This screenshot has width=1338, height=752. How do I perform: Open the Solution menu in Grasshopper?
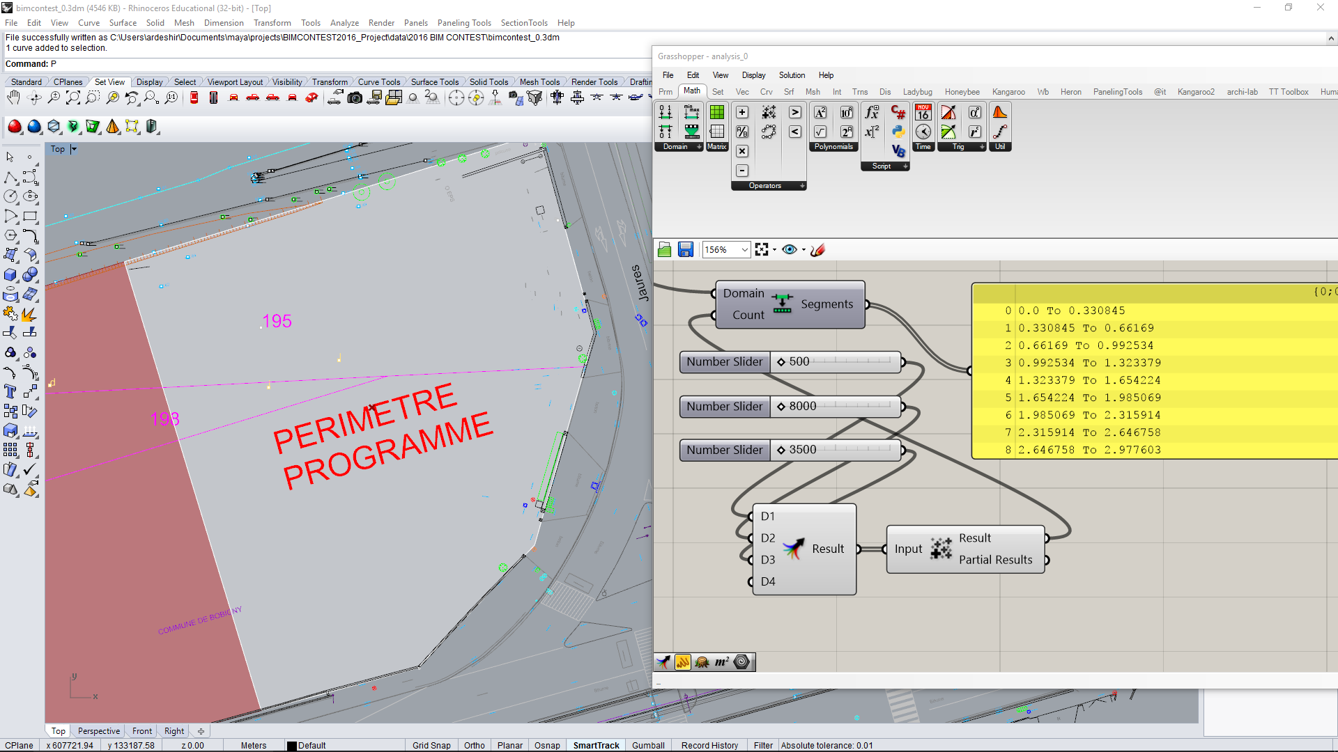click(792, 75)
